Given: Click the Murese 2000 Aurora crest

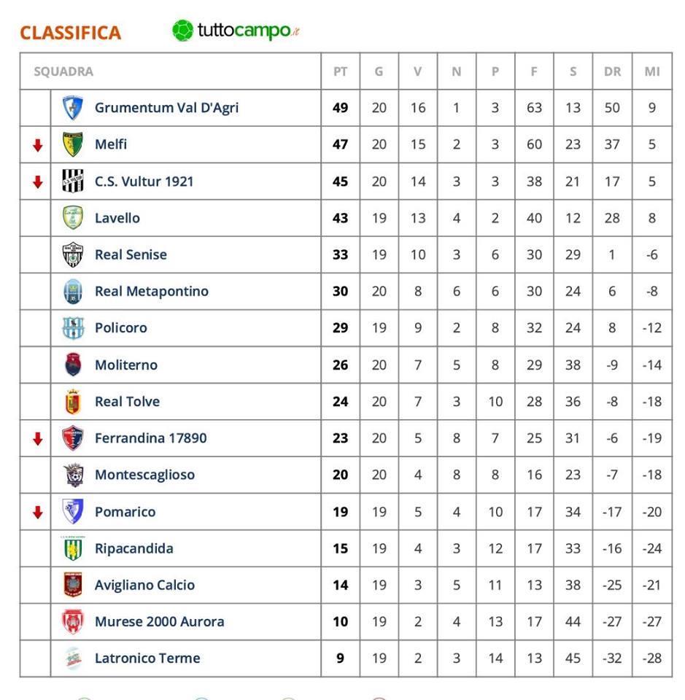Looking at the screenshot, I should pyautogui.click(x=72, y=622).
